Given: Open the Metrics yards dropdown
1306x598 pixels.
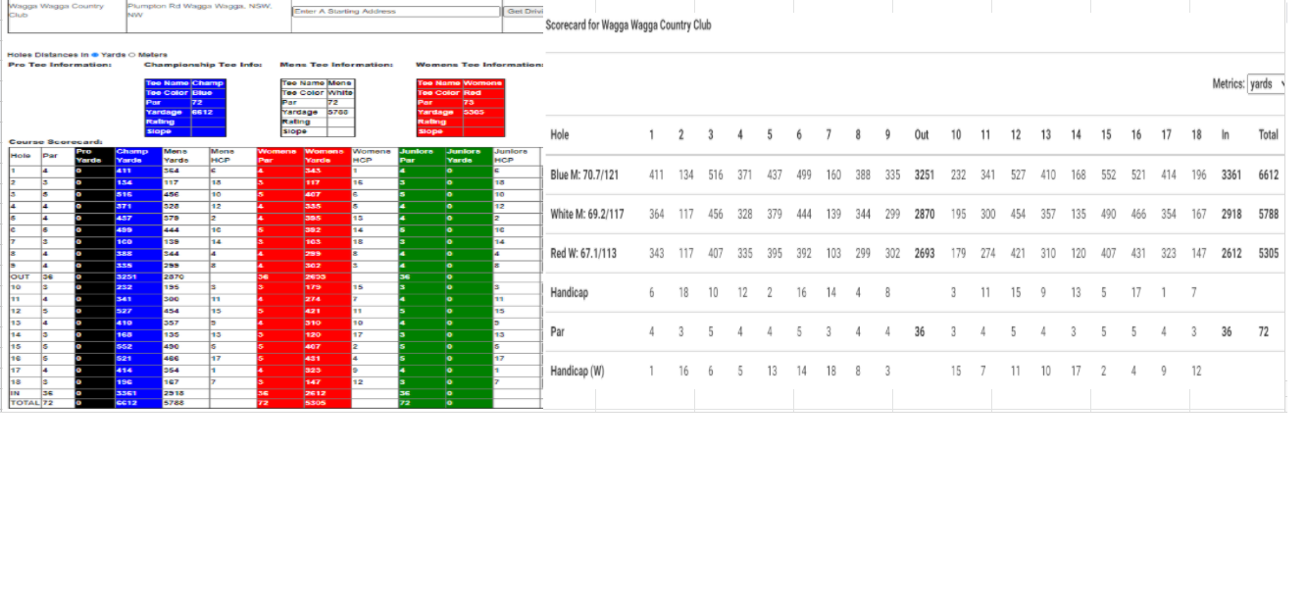Looking at the screenshot, I should pyautogui.click(x=1266, y=84).
